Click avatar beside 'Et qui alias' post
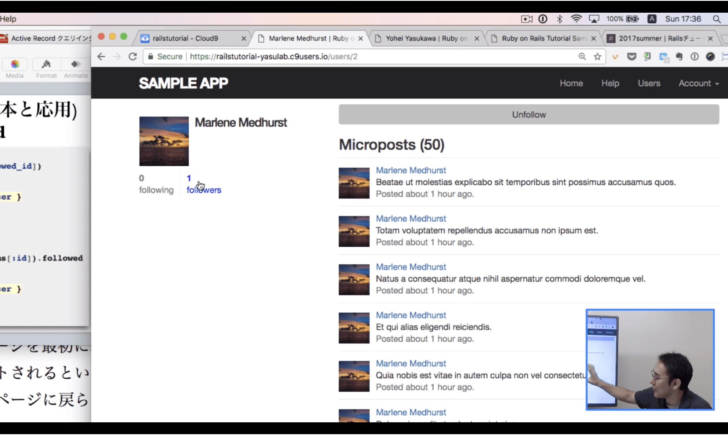Viewport: 728px width, 435px height. coord(354,328)
